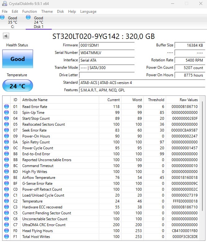207x242 pixels.
Task: Click the Features field S.M.A.R.T., APM
Action: [x=142, y=90]
